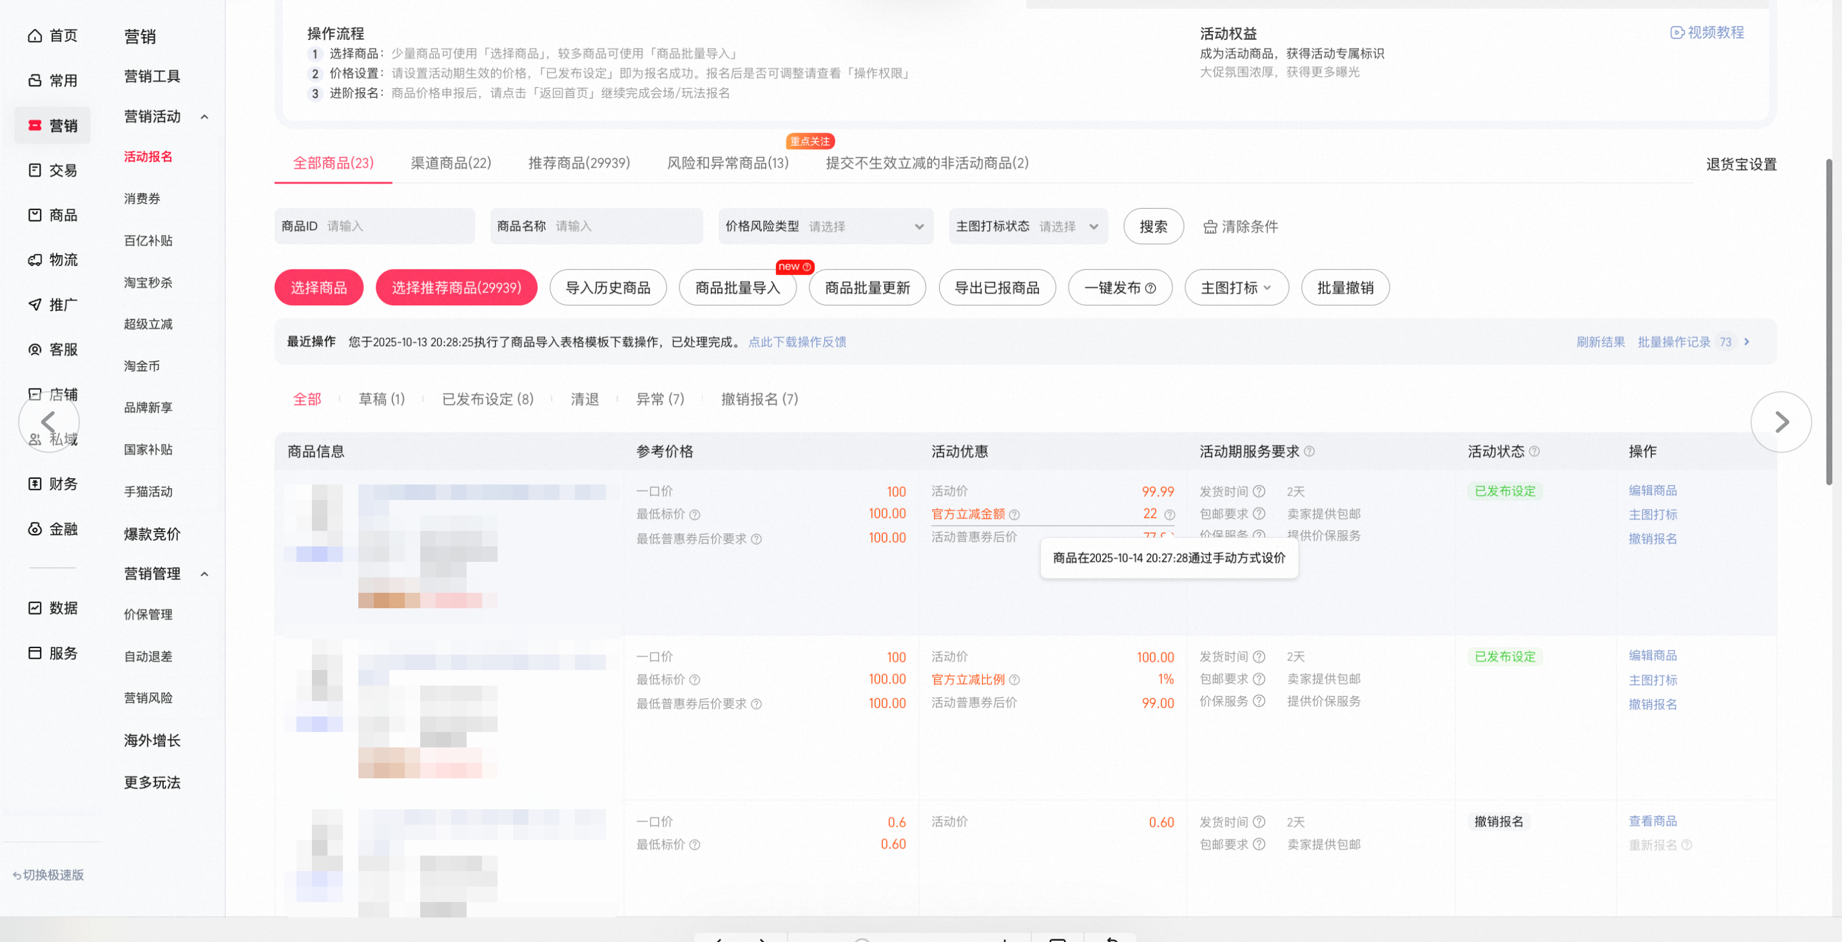This screenshot has width=1842, height=942.
Task: Click the 商品批量更新 button
Action: [x=868, y=288]
